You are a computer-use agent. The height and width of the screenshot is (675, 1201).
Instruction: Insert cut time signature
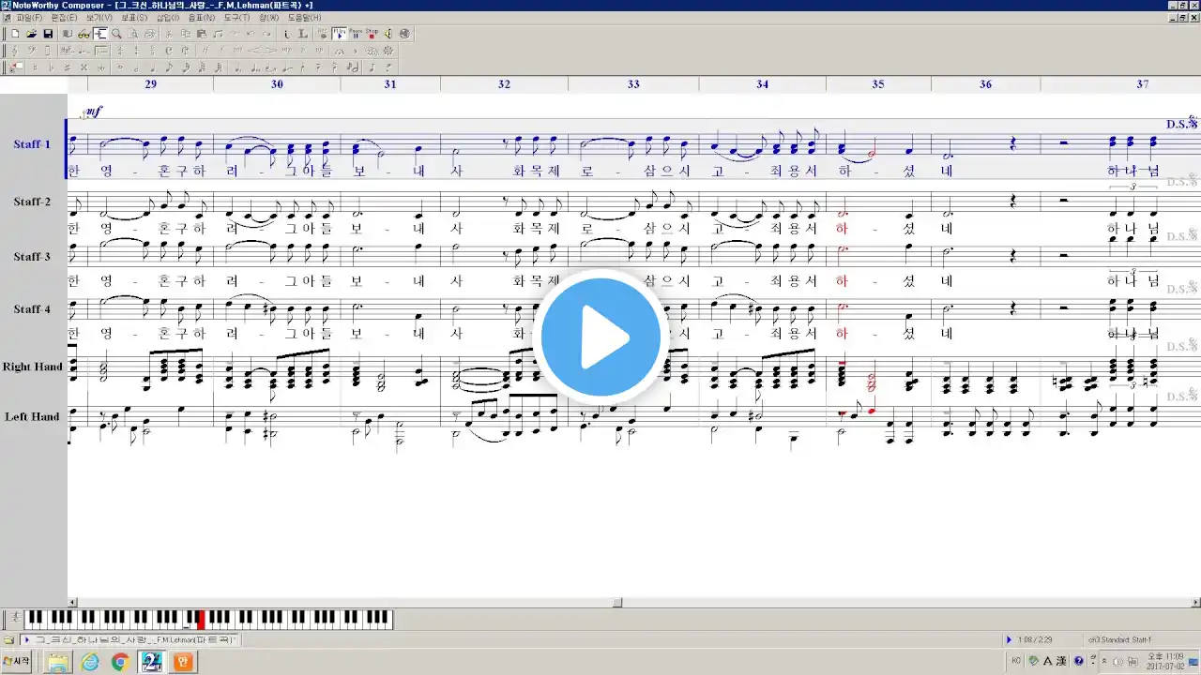click(185, 51)
